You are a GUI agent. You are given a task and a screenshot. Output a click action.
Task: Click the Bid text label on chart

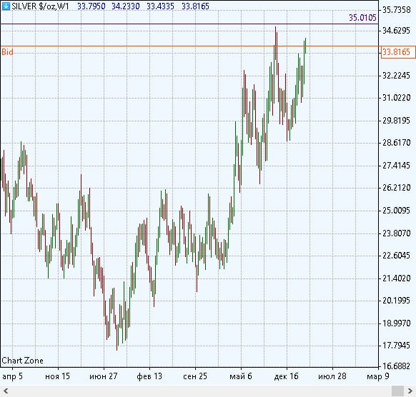pos(7,52)
